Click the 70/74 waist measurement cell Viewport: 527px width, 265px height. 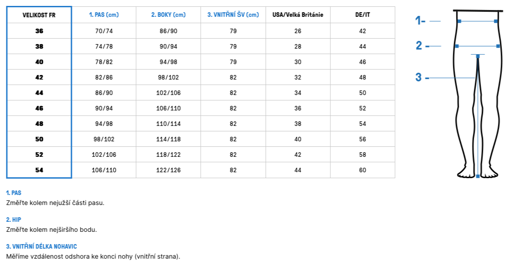tap(104, 31)
